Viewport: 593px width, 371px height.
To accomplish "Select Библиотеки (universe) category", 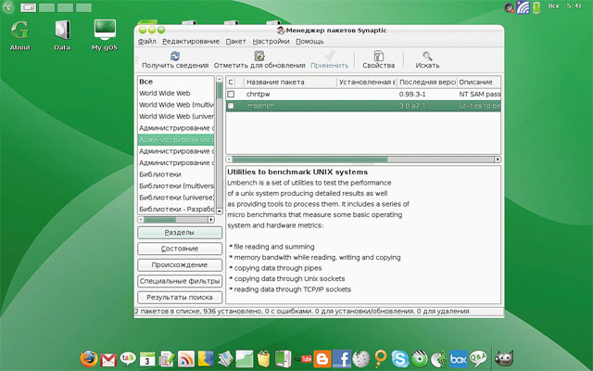I will click(176, 198).
